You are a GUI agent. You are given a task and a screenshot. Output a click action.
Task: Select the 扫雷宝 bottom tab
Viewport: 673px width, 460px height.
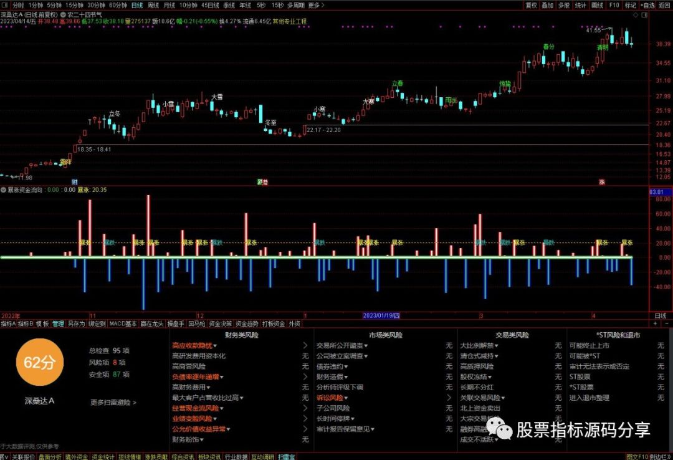click(x=286, y=456)
